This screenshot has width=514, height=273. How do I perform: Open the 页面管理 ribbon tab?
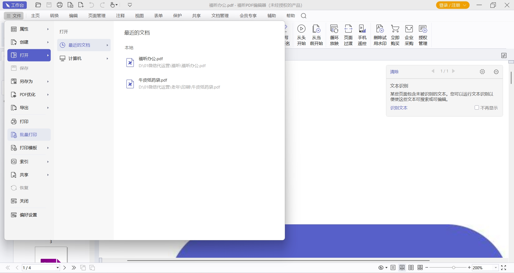[x=97, y=16]
